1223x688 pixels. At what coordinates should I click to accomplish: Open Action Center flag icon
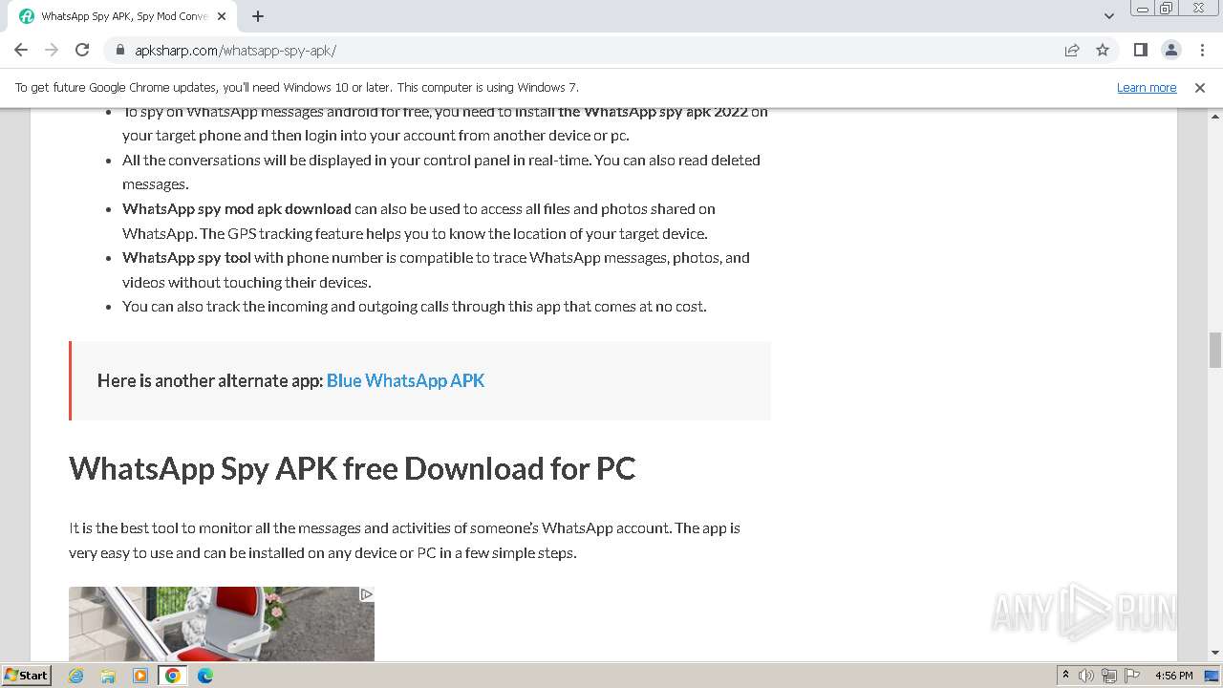tap(1132, 676)
